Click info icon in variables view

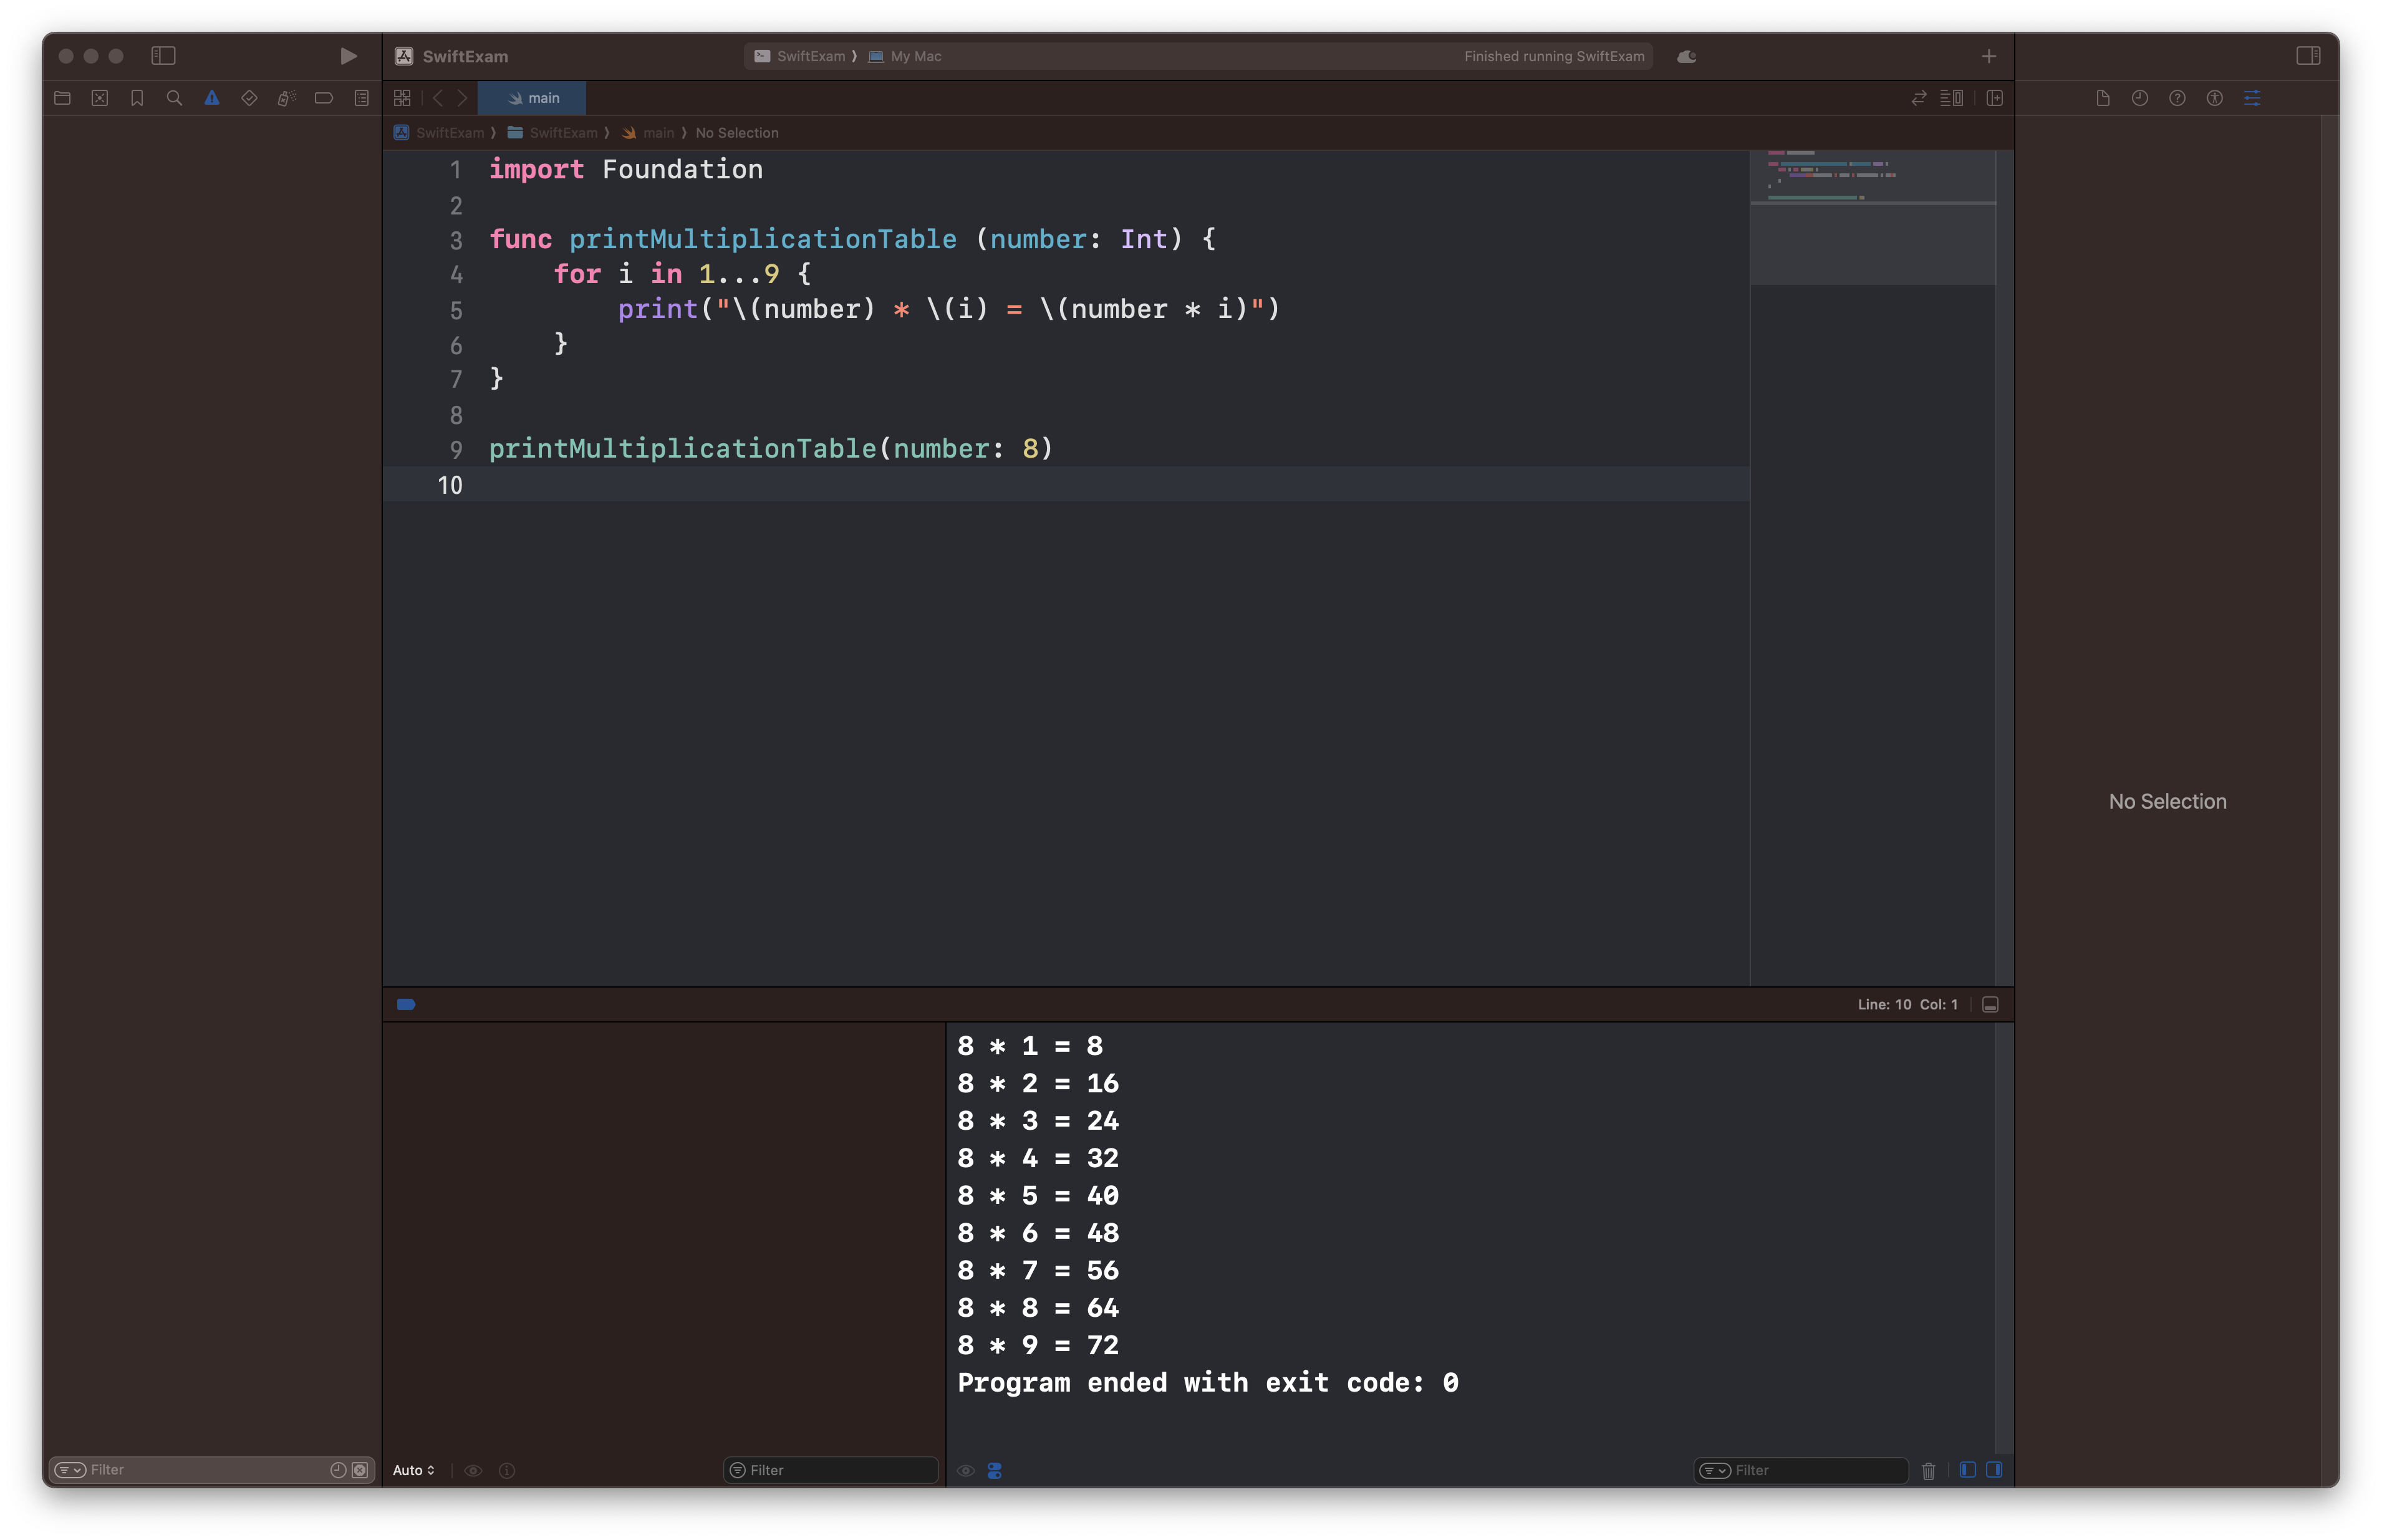click(507, 1470)
